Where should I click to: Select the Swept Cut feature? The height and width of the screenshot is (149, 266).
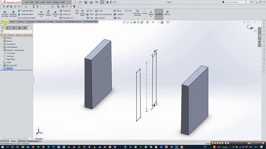(x=65, y=11)
